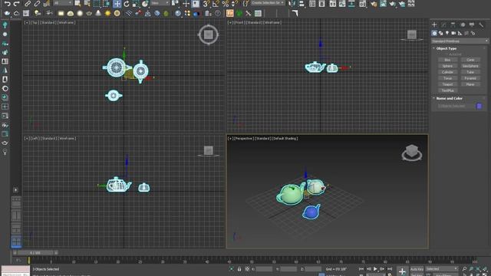Open the Create tab plus icon in Command Panel
491x276 pixels.
pyautogui.click(x=434, y=25)
